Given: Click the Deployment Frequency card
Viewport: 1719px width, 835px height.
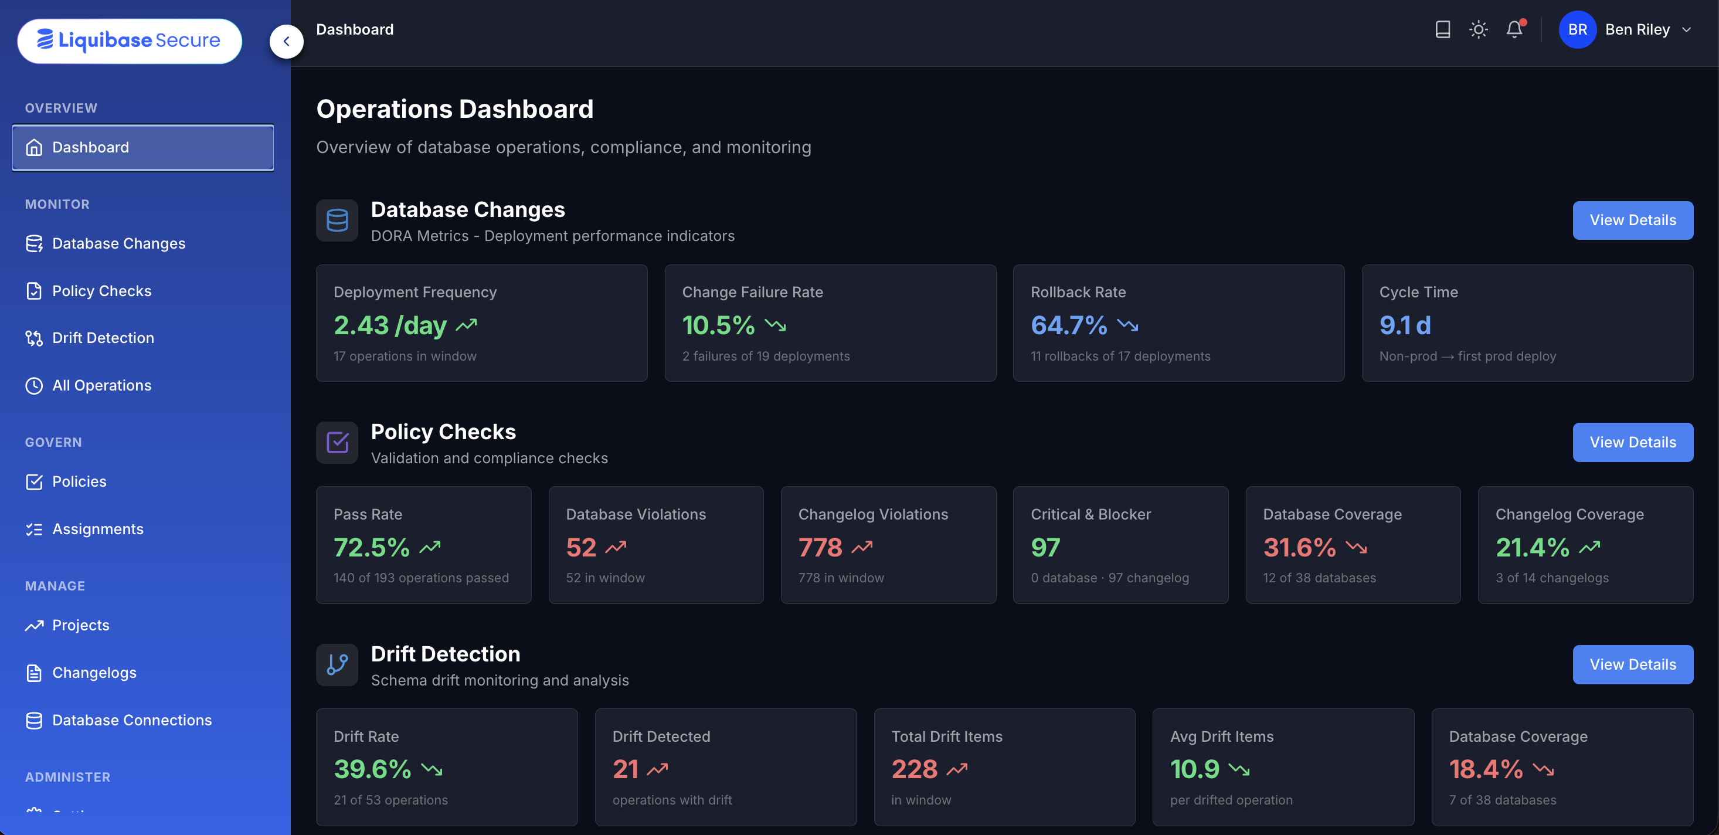Looking at the screenshot, I should (481, 323).
